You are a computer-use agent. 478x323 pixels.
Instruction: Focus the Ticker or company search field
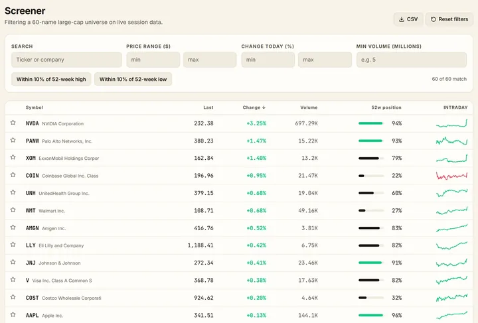coord(66,60)
